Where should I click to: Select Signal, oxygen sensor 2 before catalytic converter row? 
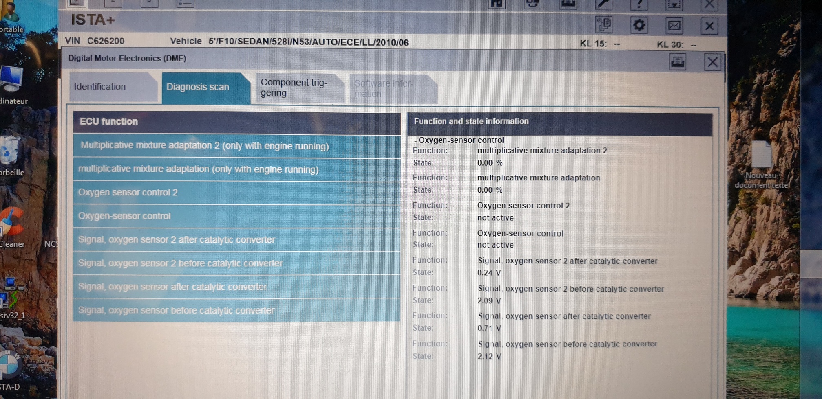[236, 263]
